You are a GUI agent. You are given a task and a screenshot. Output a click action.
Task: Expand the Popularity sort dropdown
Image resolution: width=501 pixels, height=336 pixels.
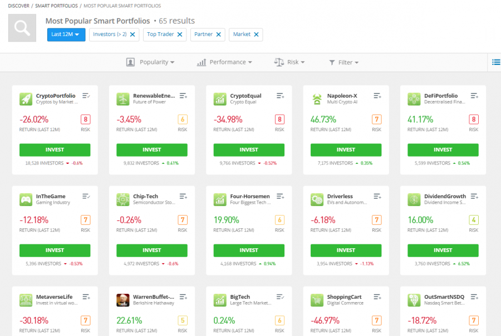pos(150,62)
